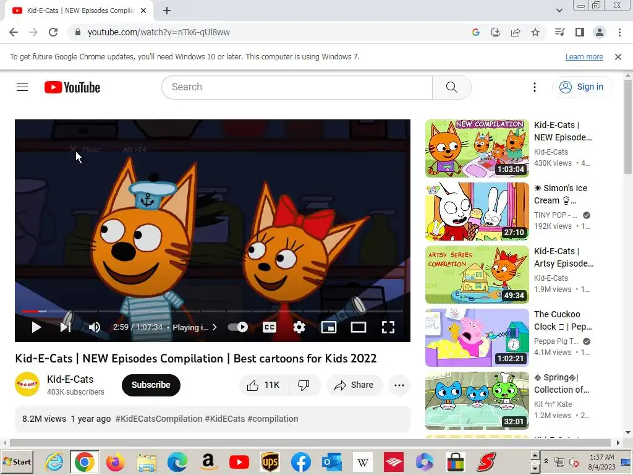633x475 pixels.
Task: Open #KidECatsCompilation hashtag
Action: point(159,419)
